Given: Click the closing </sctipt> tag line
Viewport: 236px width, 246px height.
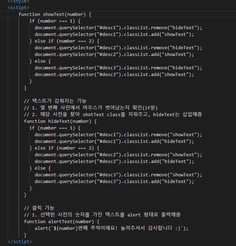Looking at the screenshot, I should (20, 242).
